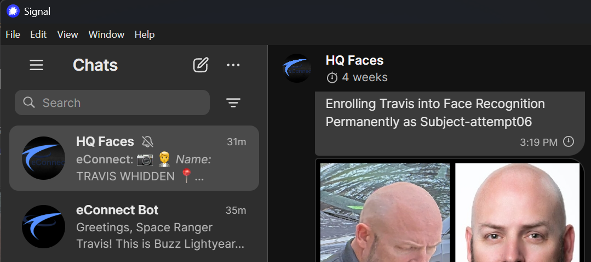This screenshot has height=262, width=591.
Task: Click HQ Faces avatar in chat header
Action: pos(297,69)
